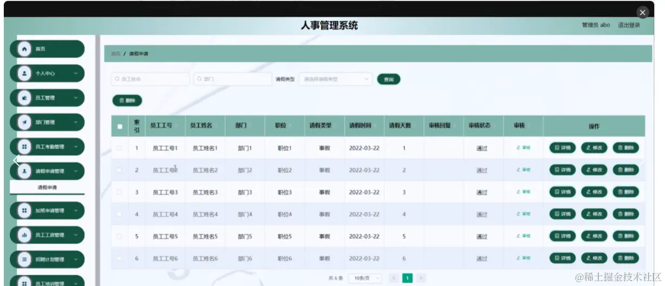Click 审核 review icon for 员工姓名2 row
665x286 pixels.
pos(523,170)
